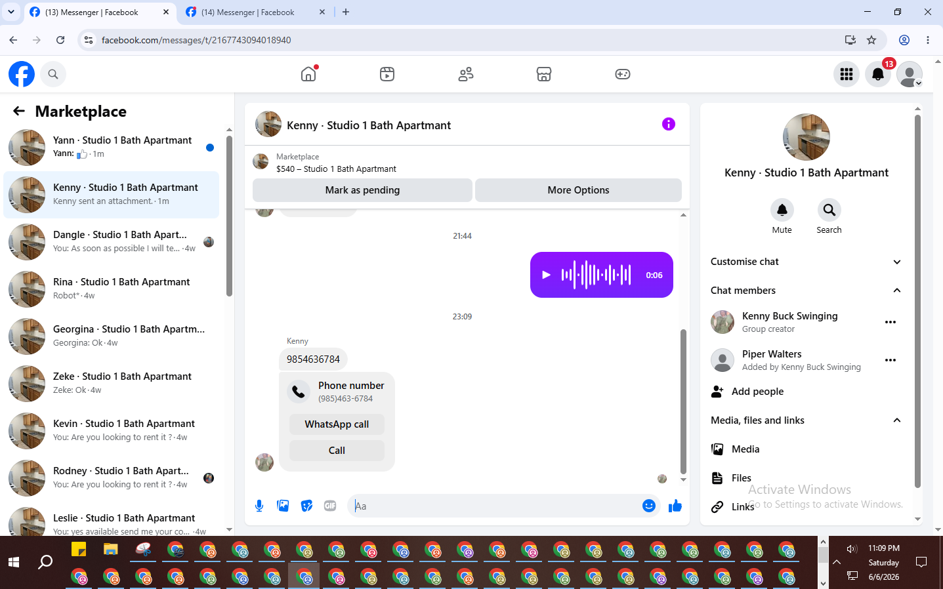Open the Gaming controller icon
Image resolution: width=943 pixels, height=589 pixels.
(x=623, y=74)
